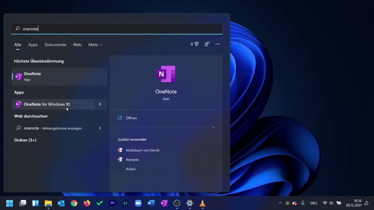Open the Microsoft Rewards icon in search

195,44
